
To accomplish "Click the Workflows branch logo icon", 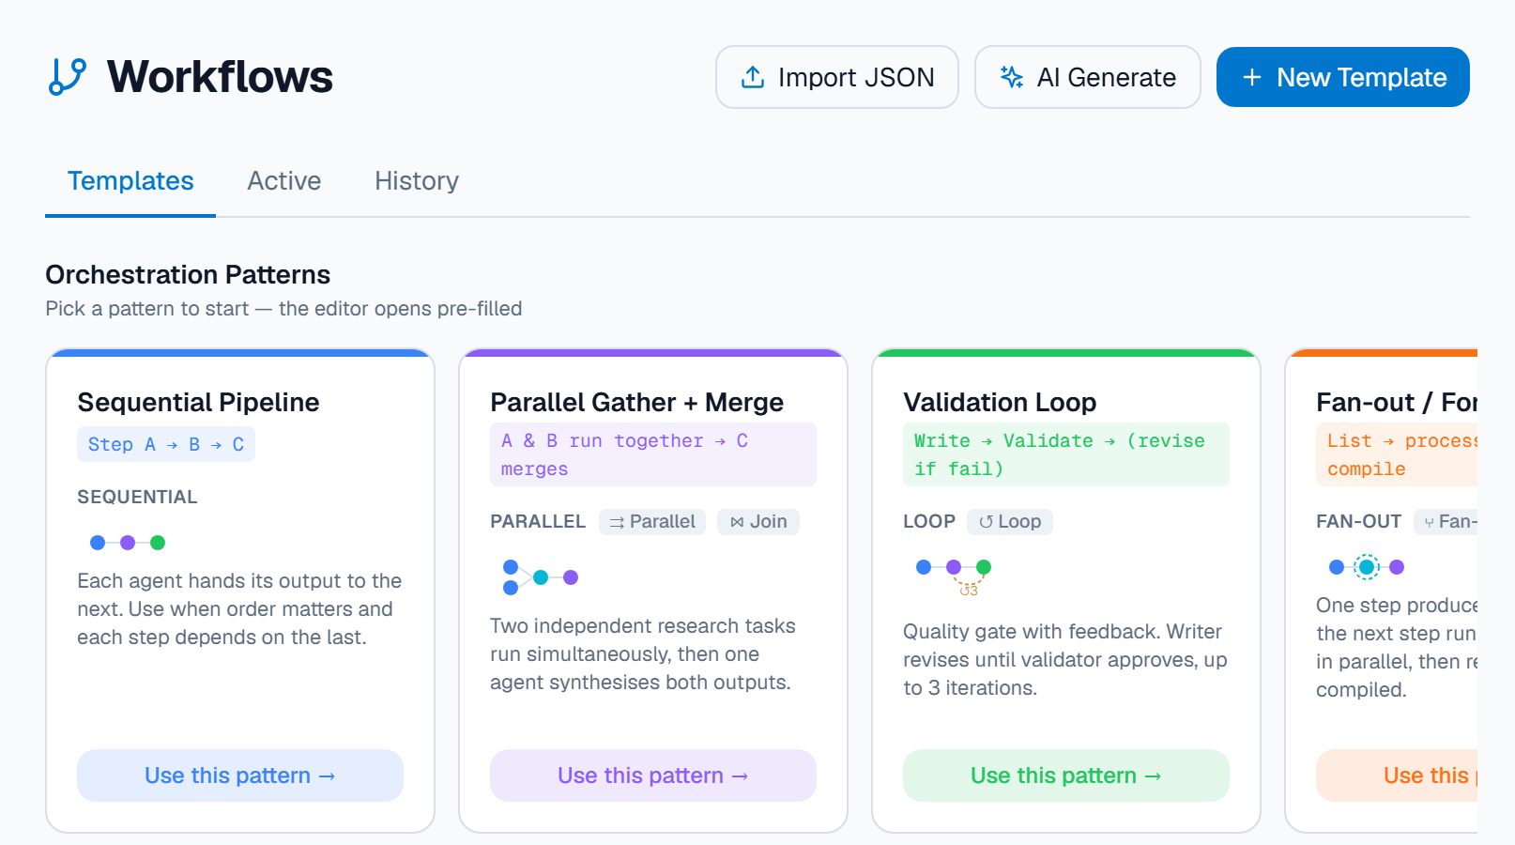I will (68, 77).
